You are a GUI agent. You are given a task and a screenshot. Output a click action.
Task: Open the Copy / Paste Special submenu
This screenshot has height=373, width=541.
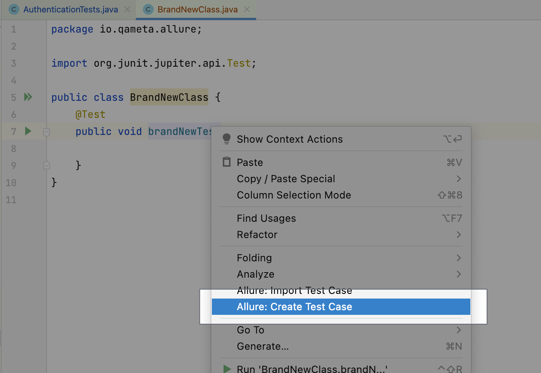286,179
